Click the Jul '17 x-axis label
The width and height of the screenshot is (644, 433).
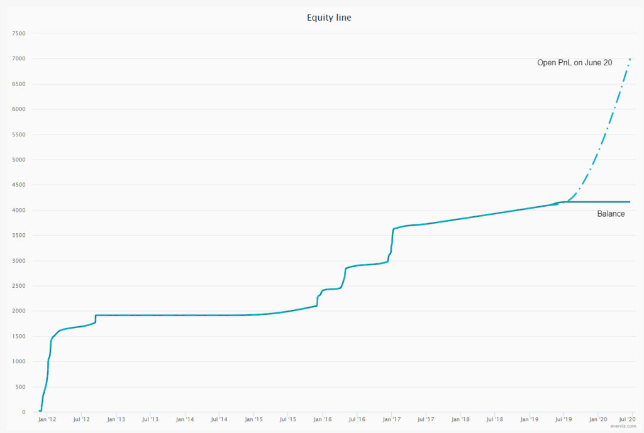tap(426, 419)
